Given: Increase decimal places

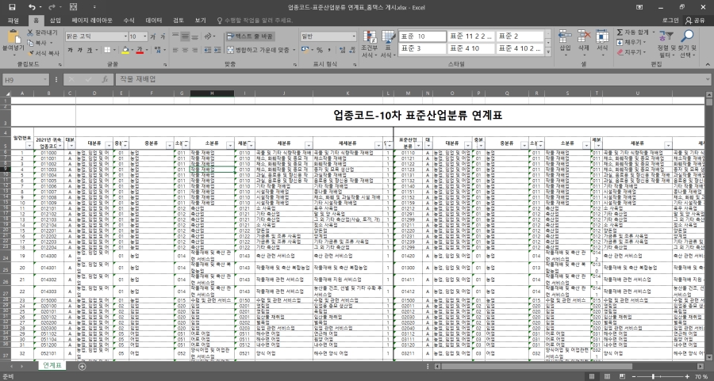Looking at the screenshot, I should click(x=343, y=50).
